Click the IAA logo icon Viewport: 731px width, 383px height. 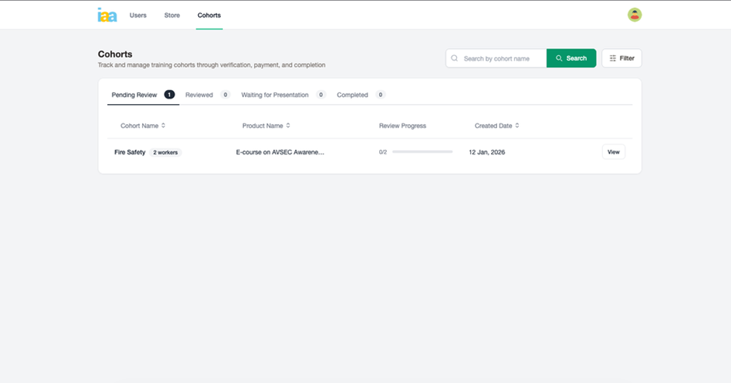pyautogui.click(x=107, y=15)
